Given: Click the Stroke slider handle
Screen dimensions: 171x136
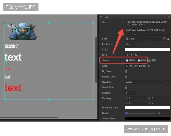Looking at the screenshot, I should tap(127, 113).
